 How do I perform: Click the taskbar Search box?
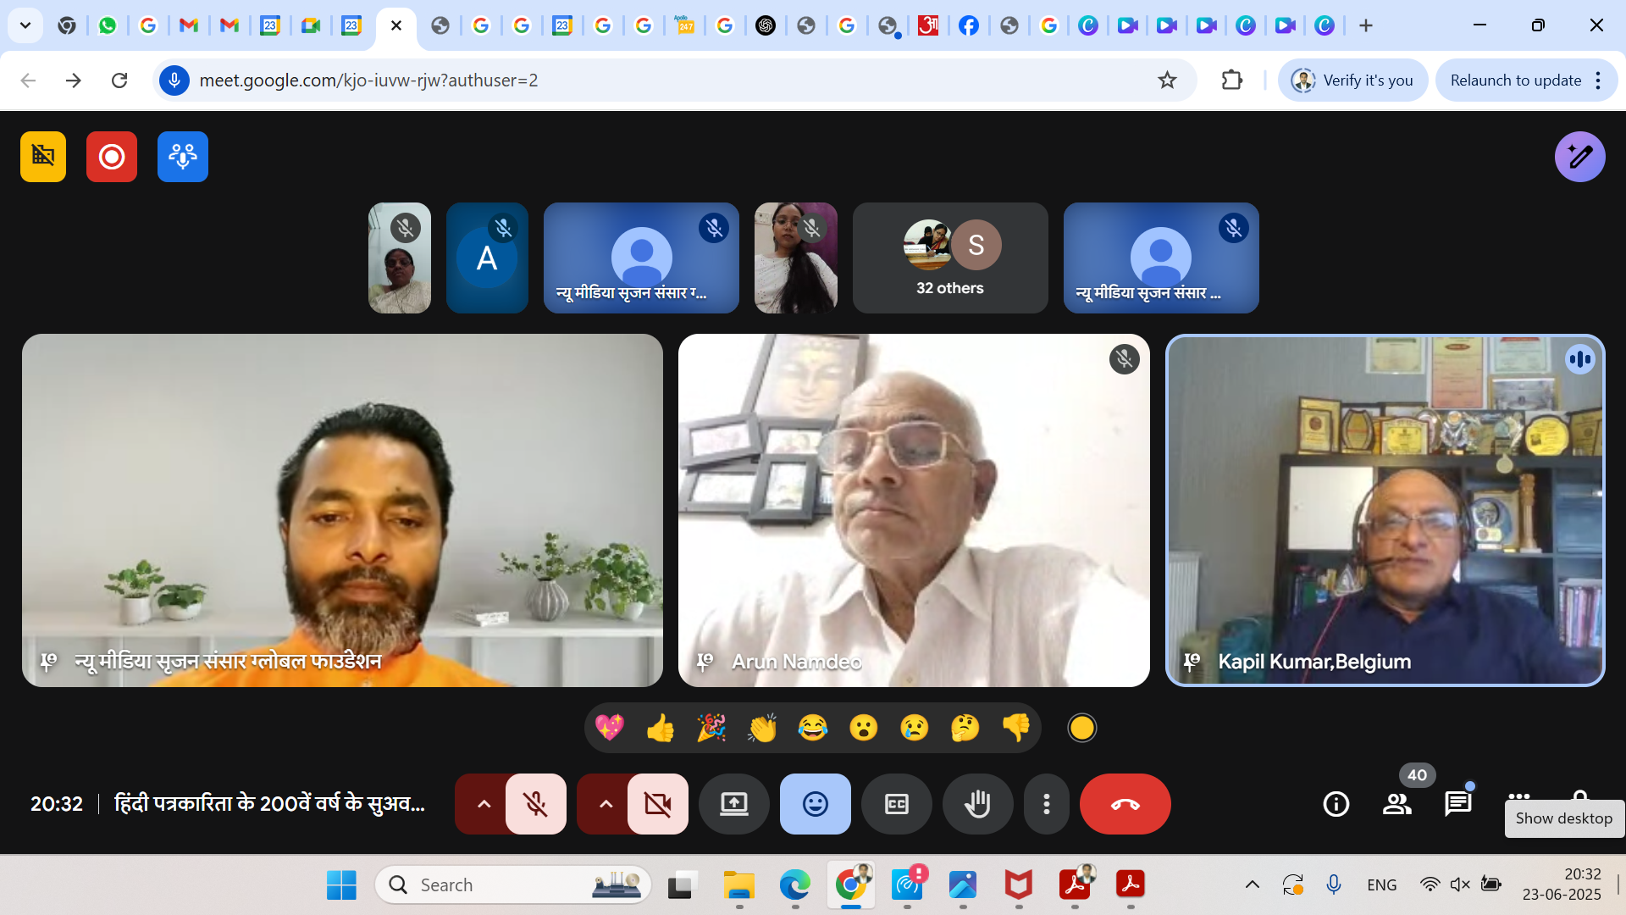(x=513, y=885)
